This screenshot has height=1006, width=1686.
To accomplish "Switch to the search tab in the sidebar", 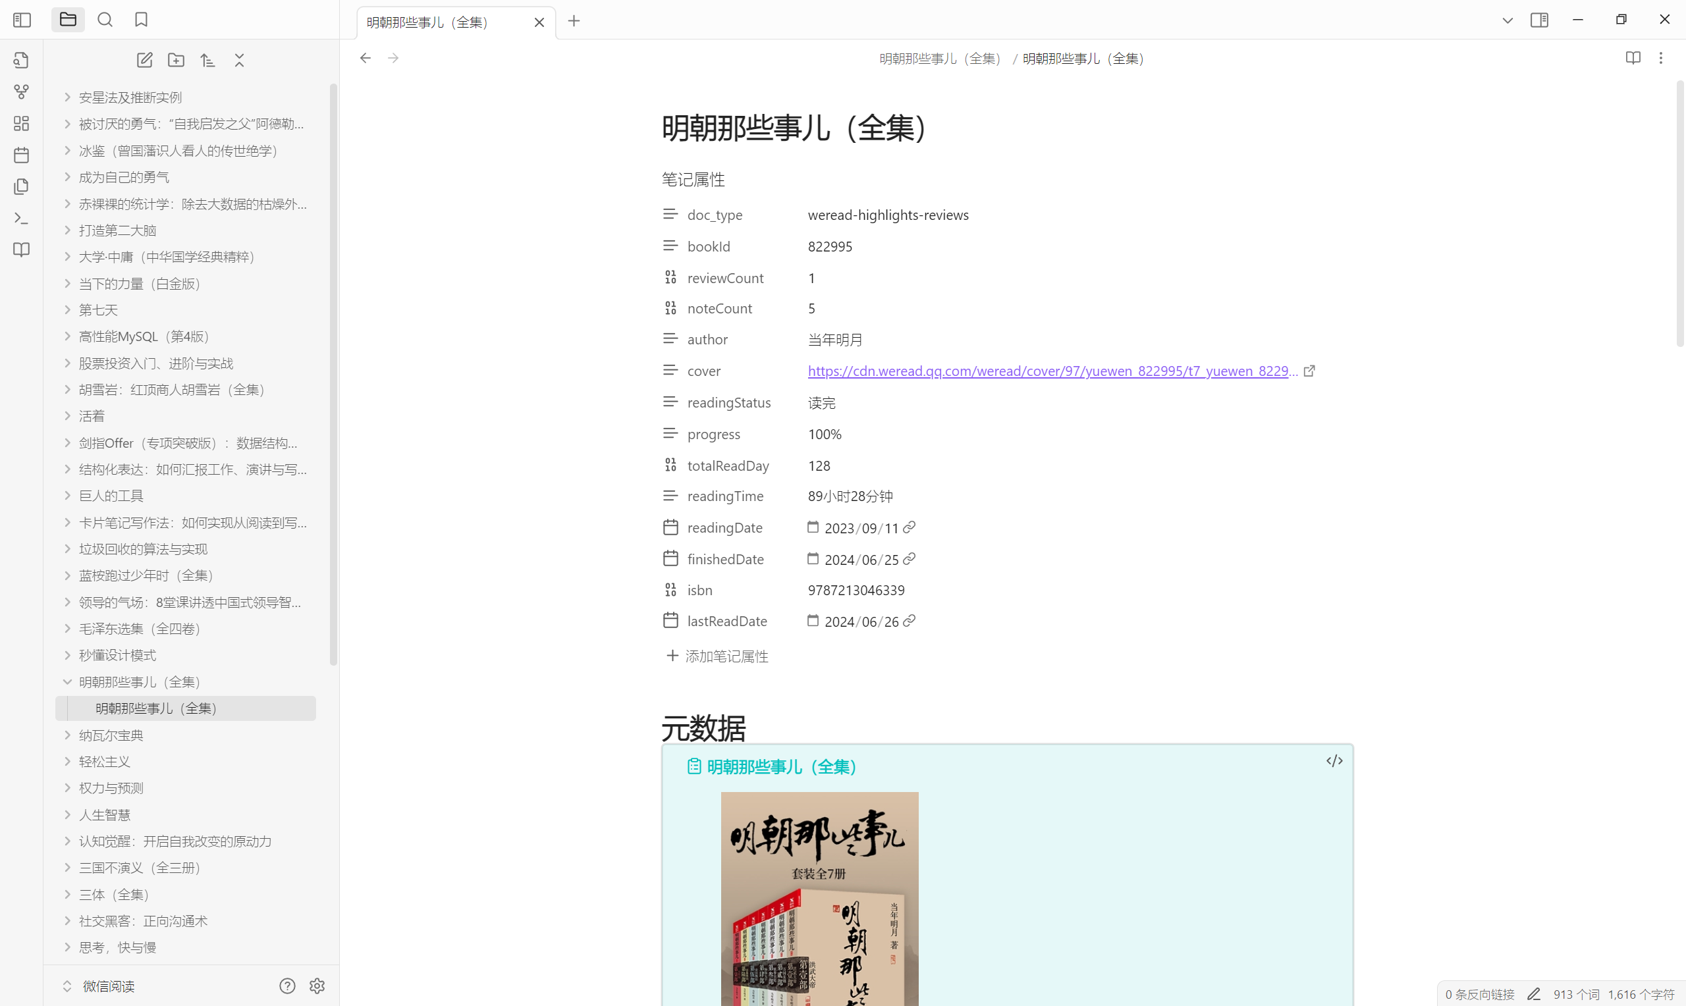I will [105, 20].
